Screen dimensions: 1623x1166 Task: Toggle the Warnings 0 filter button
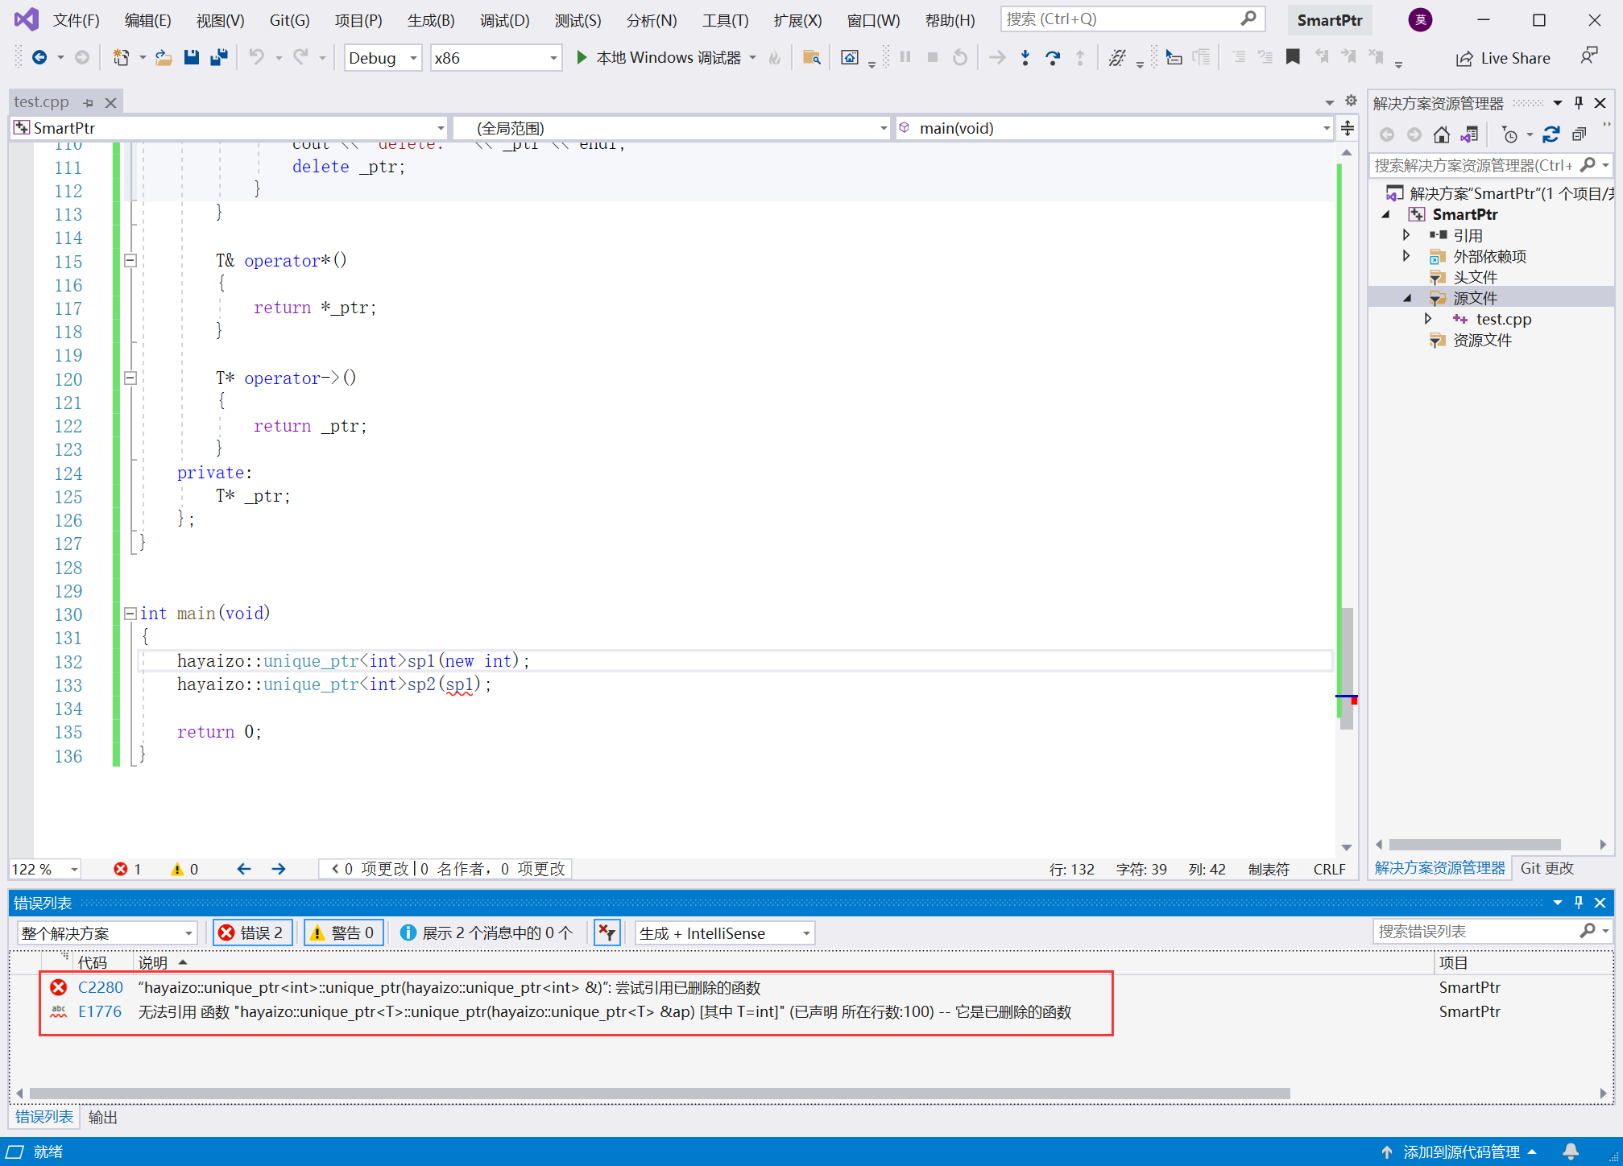pyautogui.click(x=343, y=932)
